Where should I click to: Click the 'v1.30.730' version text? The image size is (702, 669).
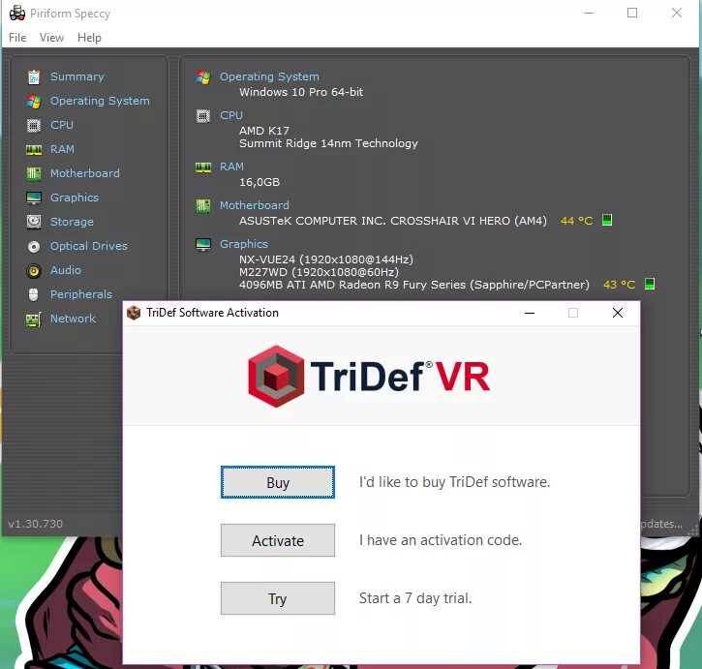pos(36,524)
